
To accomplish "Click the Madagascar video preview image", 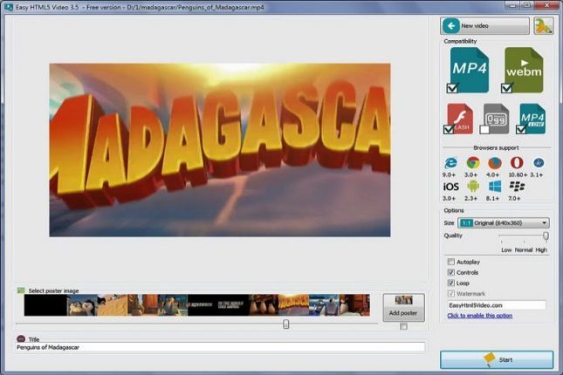I will pos(220,150).
